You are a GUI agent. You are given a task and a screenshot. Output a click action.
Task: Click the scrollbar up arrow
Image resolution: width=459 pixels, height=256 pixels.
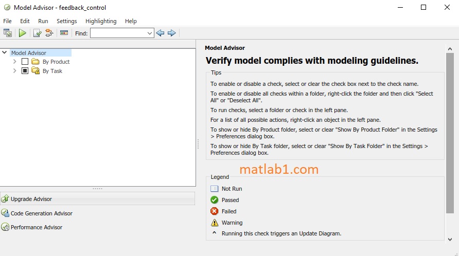[450, 49]
